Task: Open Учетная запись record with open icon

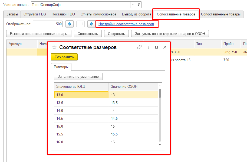Action: (139, 5)
